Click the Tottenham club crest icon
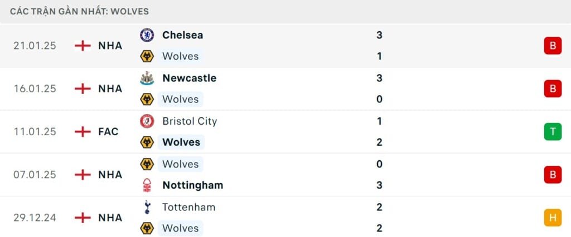The image size is (571, 237). 147,207
